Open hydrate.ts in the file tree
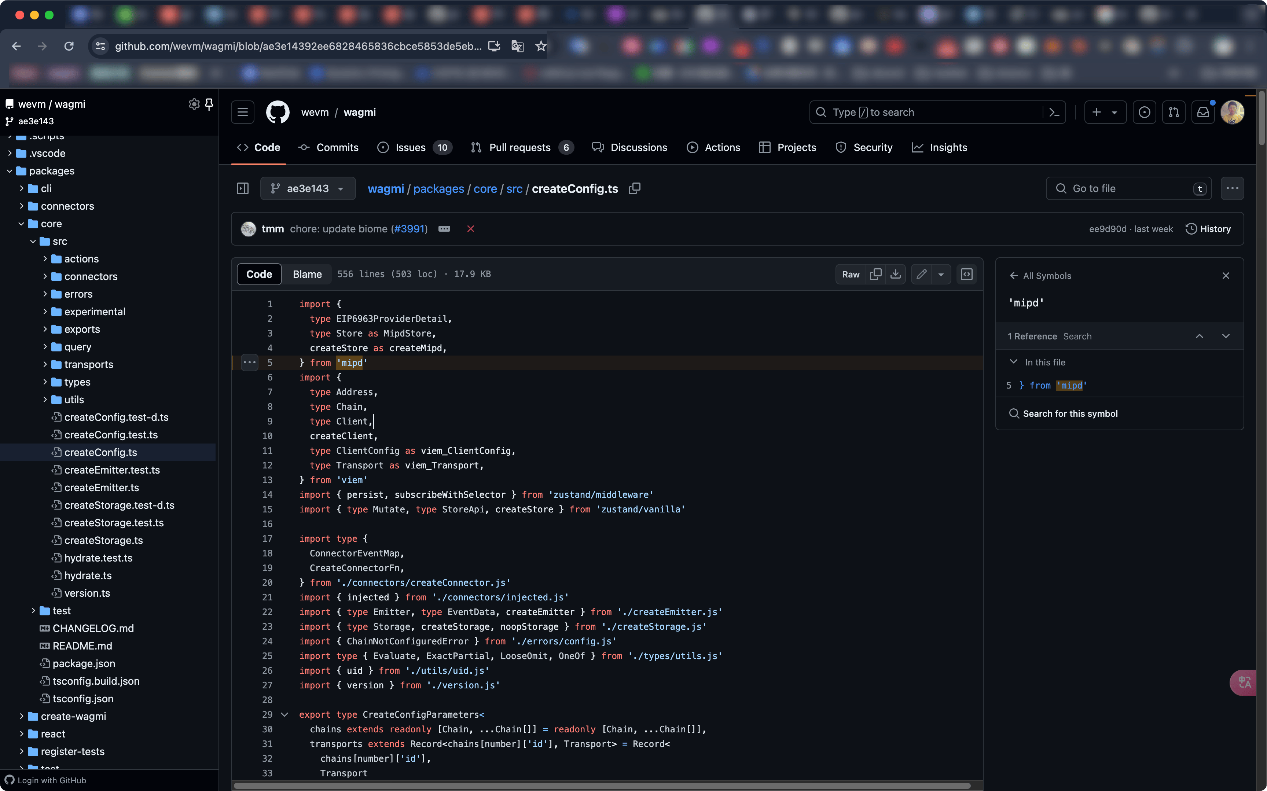 point(87,575)
